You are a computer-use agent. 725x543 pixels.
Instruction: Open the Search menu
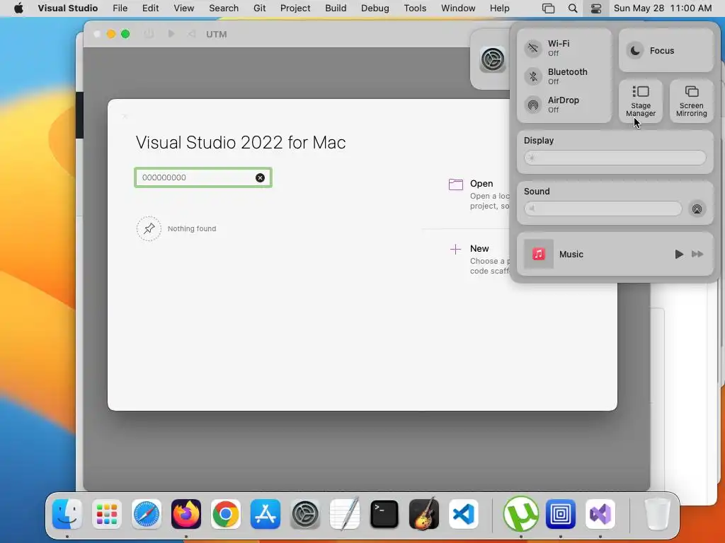coord(224,8)
